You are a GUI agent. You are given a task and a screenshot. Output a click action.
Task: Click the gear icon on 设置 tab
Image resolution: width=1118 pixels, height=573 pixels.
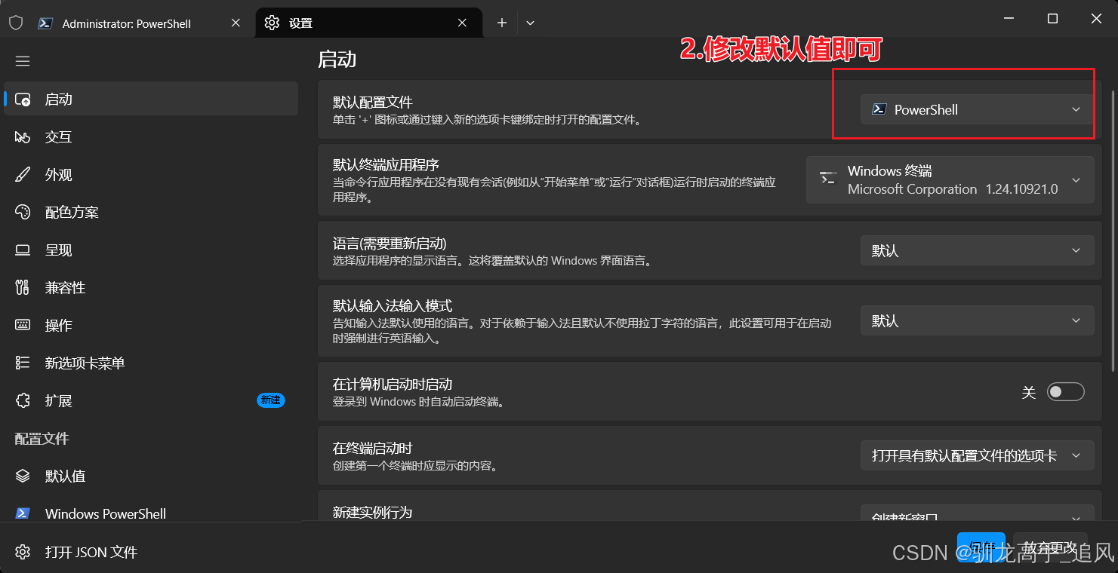[272, 23]
